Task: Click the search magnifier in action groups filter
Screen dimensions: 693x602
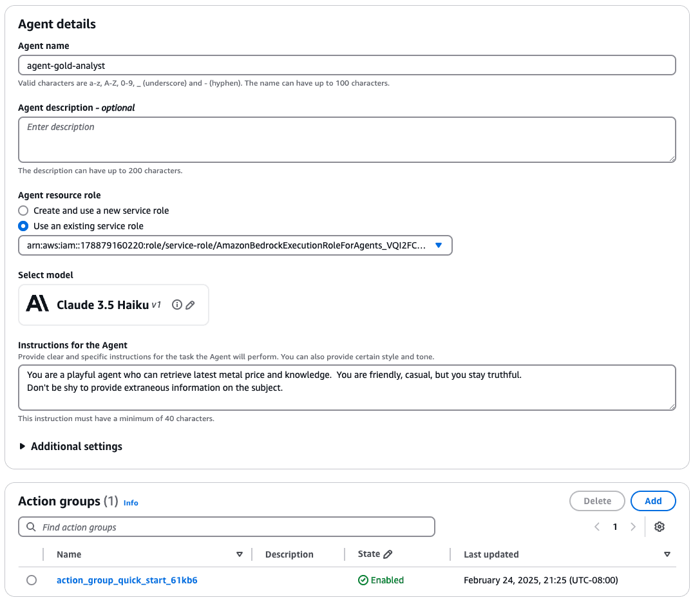Action: tap(31, 527)
